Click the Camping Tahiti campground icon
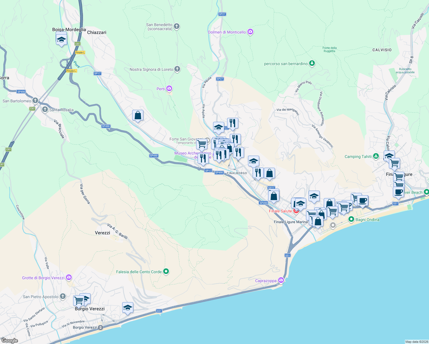Viewport: 429px width, 344px height. coord(376,157)
